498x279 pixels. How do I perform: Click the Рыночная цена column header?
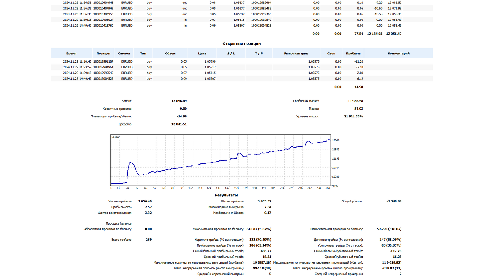(x=296, y=53)
